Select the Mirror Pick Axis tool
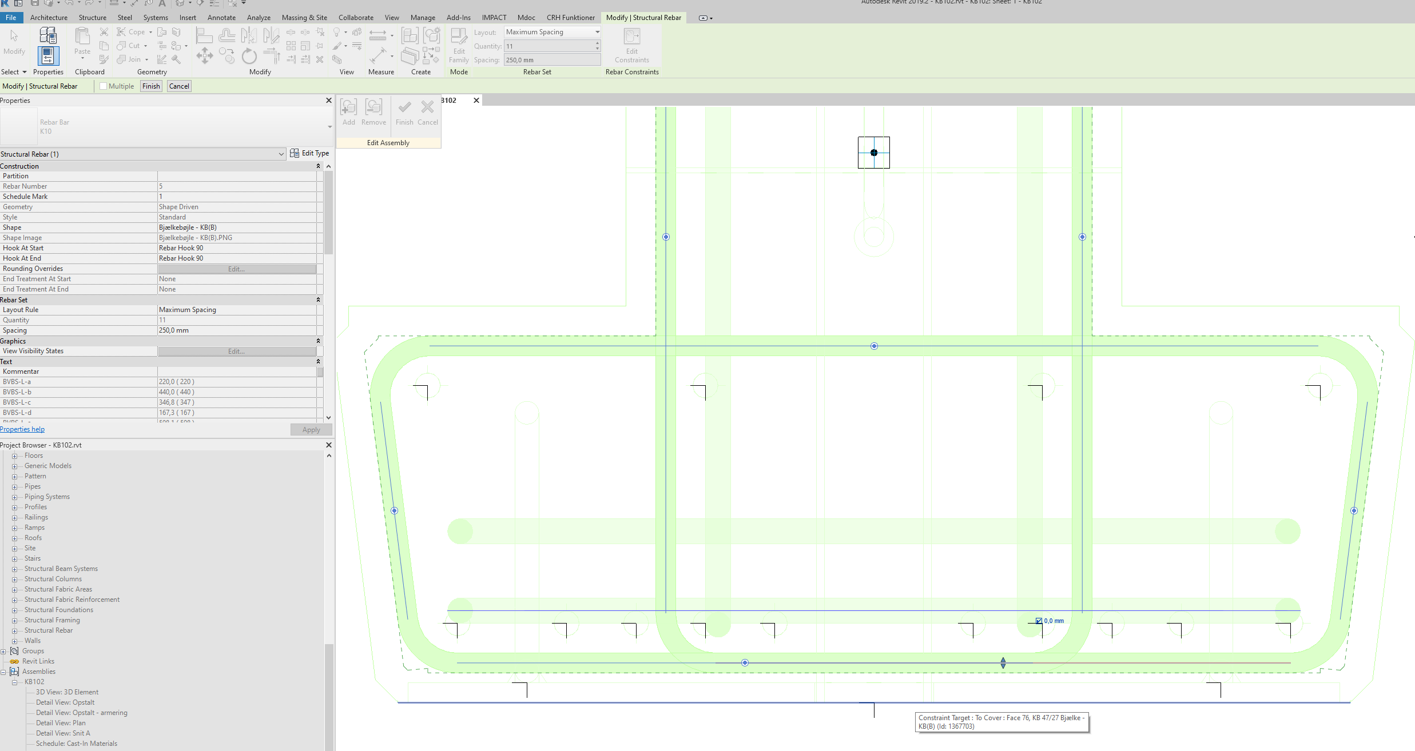The height and width of the screenshot is (751, 1415). 248,35
